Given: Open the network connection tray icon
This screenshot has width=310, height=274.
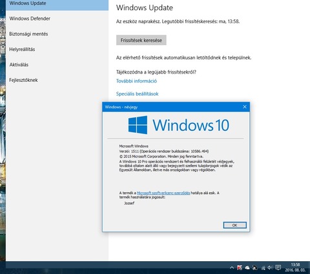Looking at the screenshot, I should tap(263, 268).
